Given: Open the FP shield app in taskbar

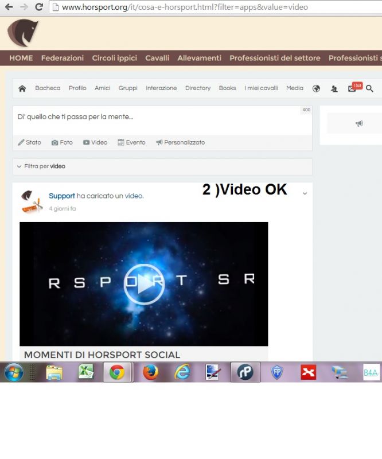Looking at the screenshot, I should tap(276, 372).
